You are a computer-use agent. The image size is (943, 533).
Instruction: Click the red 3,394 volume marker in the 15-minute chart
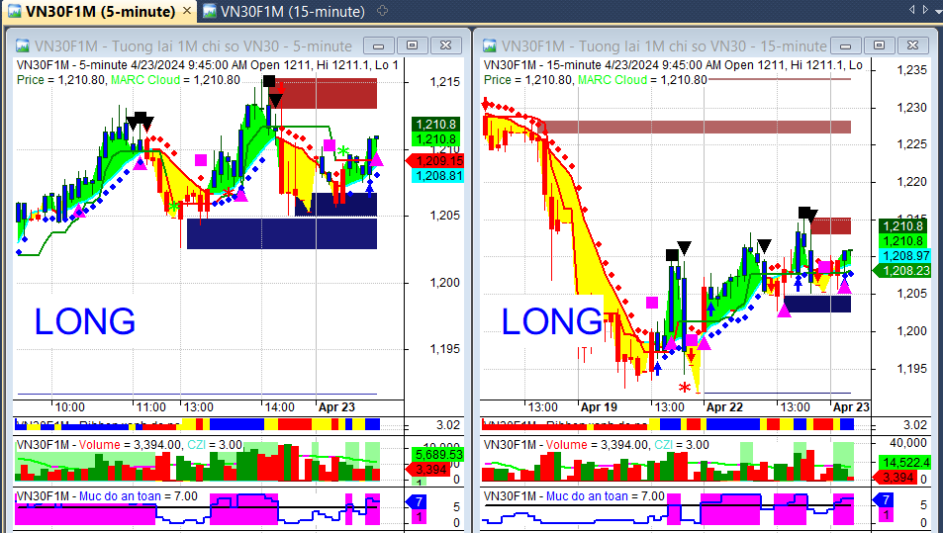pyautogui.click(x=895, y=479)
